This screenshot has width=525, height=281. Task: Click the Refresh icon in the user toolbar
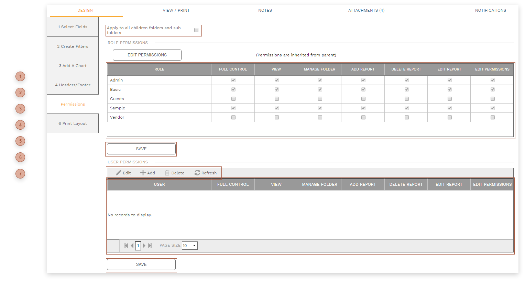(197, 173)
